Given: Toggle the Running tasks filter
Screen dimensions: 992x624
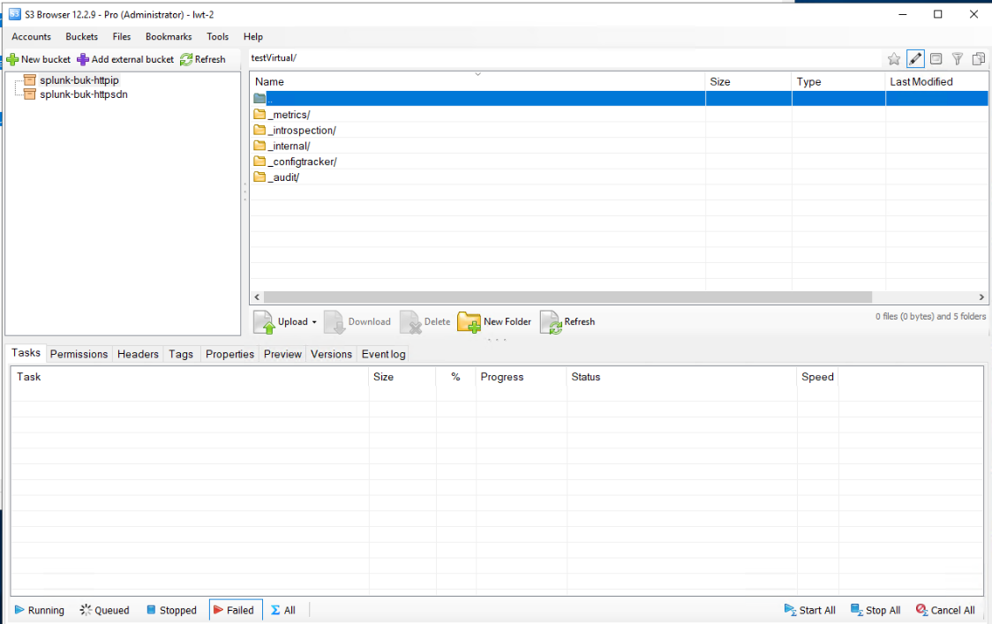Looking at the screenshot, I should [x=40, y=610].
